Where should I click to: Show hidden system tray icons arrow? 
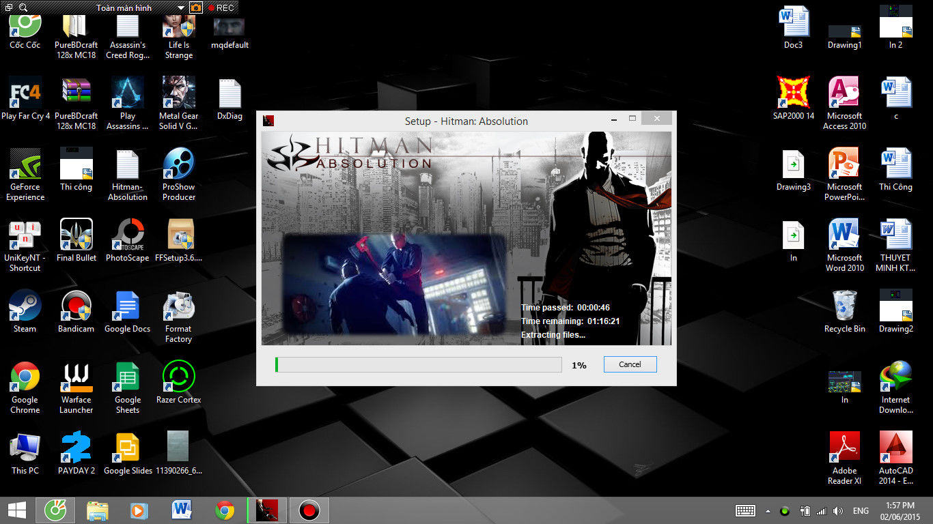click(x=768, y=511)
